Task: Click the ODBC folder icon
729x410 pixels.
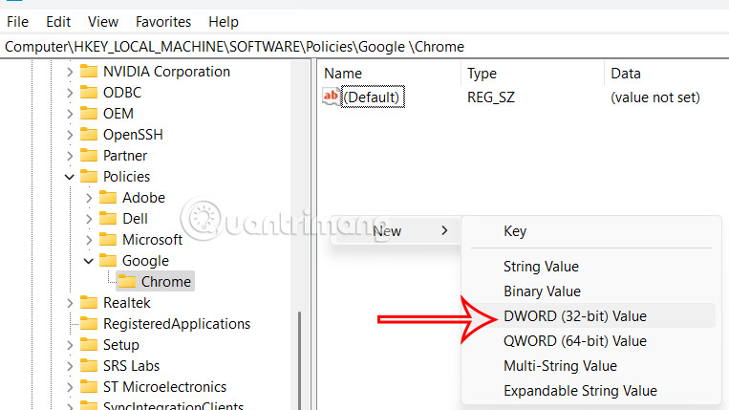Action: pos(89,92)
